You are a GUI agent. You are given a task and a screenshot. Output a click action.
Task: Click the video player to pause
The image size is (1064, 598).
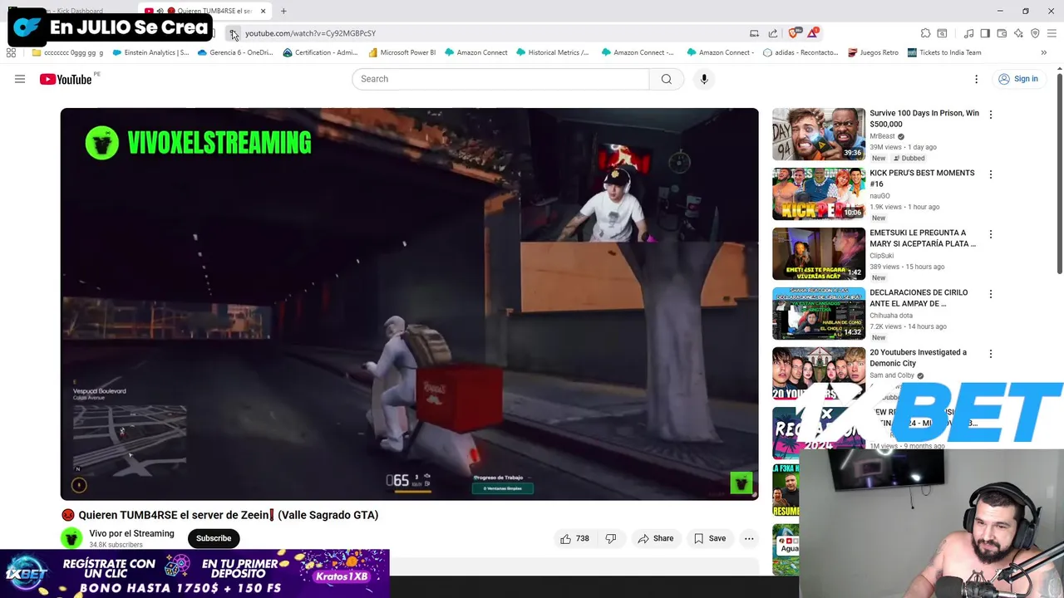409,304
